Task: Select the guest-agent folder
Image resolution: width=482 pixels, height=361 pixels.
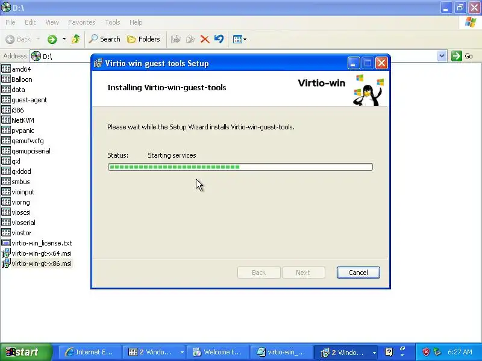Action: coord(24,100)
